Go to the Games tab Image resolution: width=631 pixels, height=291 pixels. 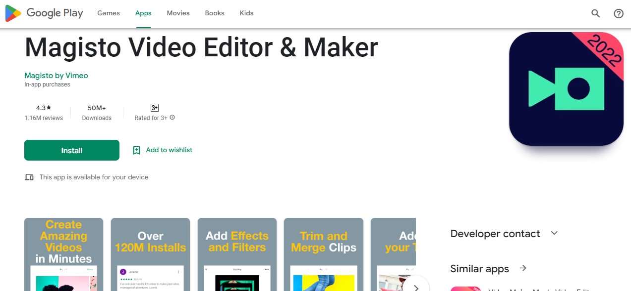click(x=109, y=13)
